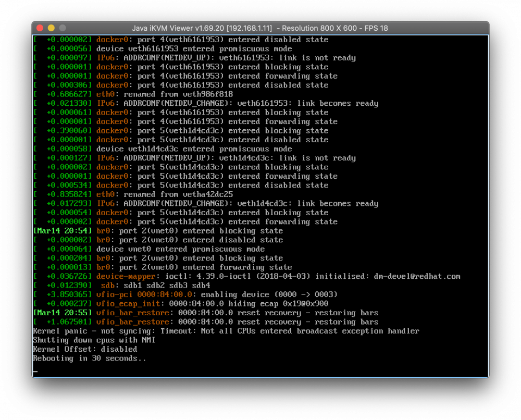Click the 'vfio-pci 0000:84:00.0' text
The height and width of the screenshot is (420, 521).
pyautogui.click(x=144, y=294)
